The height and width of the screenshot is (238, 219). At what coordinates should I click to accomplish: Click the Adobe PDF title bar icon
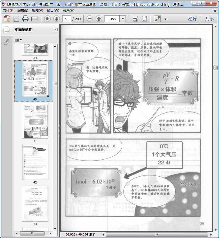(4, 4)
